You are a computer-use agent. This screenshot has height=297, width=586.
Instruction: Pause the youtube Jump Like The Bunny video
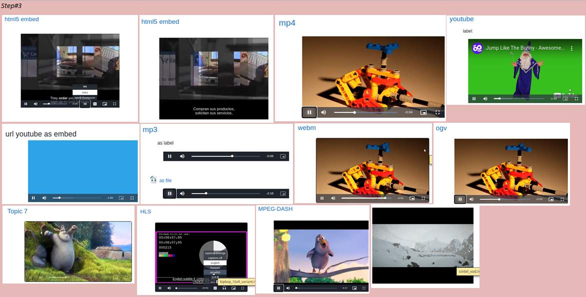[474, 99]
